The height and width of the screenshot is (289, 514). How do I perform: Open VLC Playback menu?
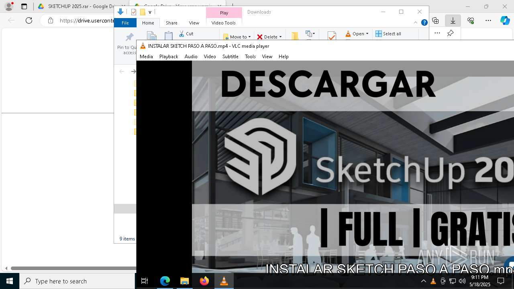click(169, 57)
